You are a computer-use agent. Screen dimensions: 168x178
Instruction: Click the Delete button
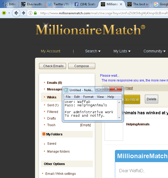(152, 99)
